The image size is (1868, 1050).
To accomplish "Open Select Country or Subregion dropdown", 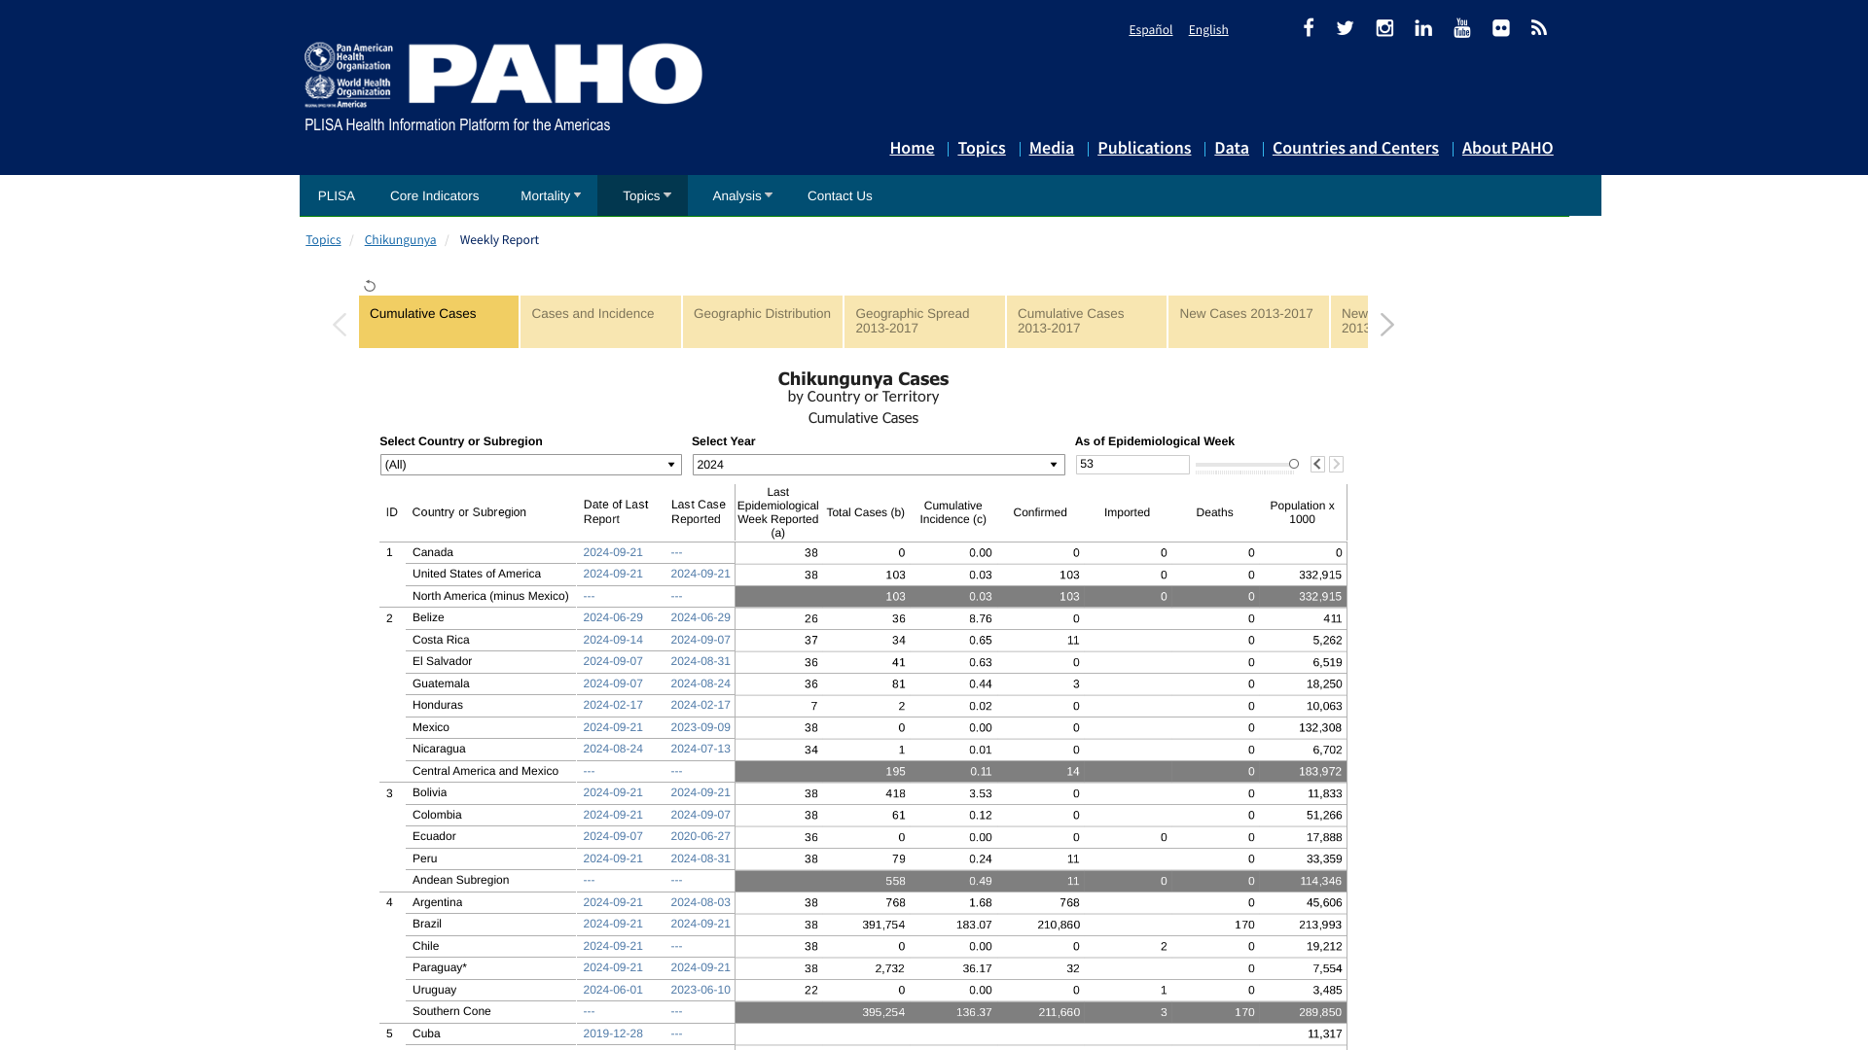I will 530,465.
